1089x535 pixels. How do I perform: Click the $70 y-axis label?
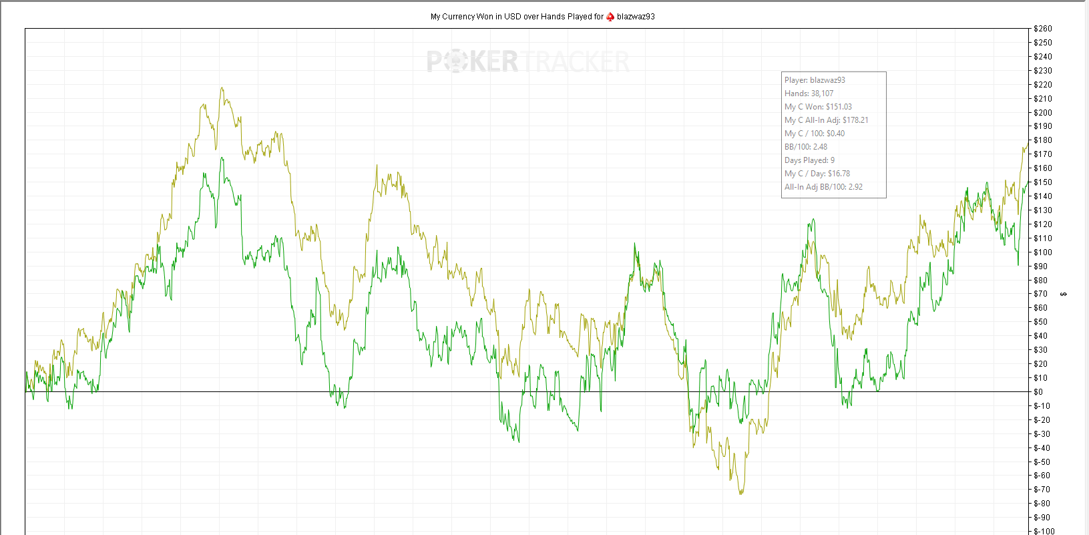tap(1040, 294)
